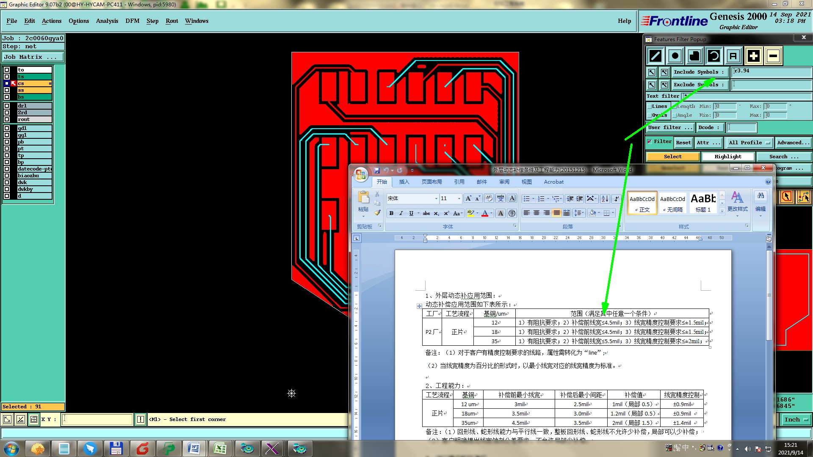Viewport: 813px width, 457px height.
Task: Click the Include Symbols input field
Action: pyautogui.click(x=771, y=72)
